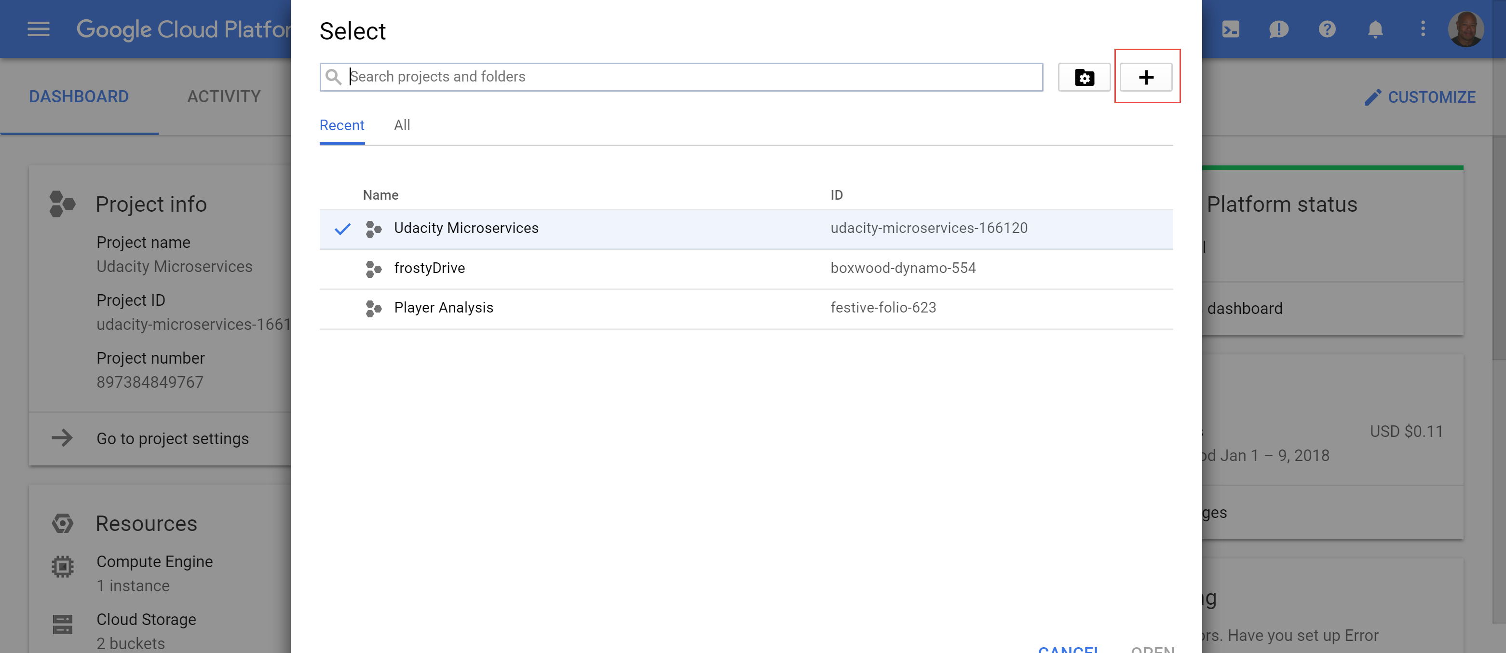Screen dimensions: 1506x653
Task: Click the USD $0.11 billing amount
Action: tap(1406, 432)
